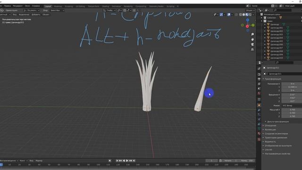Switch to the UV Editing workspace tab
Screen dimensions: 302x170
tap(80, 6)
